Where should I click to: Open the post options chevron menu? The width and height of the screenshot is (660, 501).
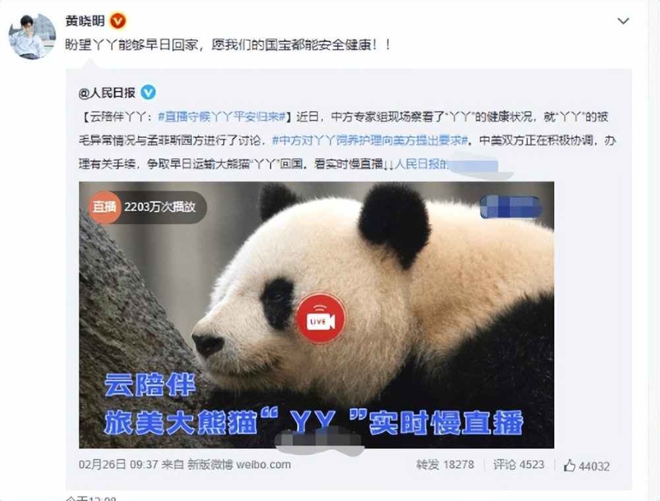click(623, 21)
